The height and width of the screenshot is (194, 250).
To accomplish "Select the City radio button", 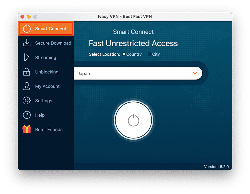I will (x=149, y=54).
